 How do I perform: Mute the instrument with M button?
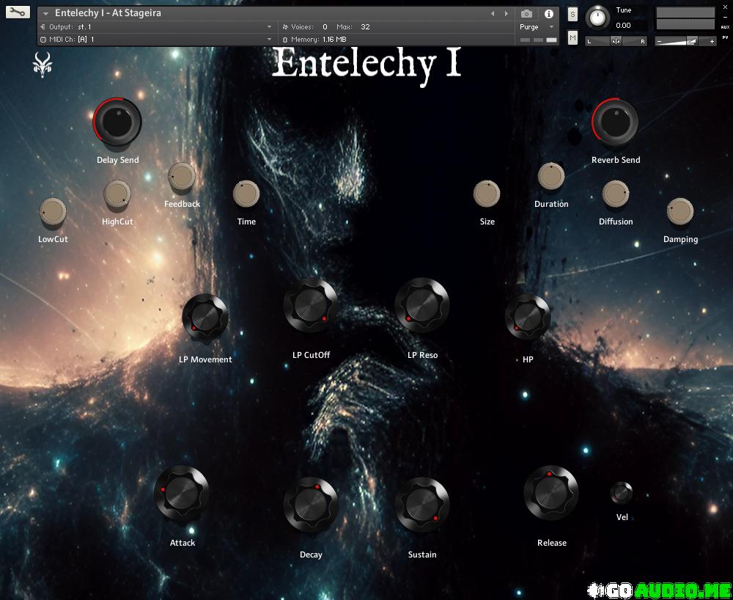[572, 37]
